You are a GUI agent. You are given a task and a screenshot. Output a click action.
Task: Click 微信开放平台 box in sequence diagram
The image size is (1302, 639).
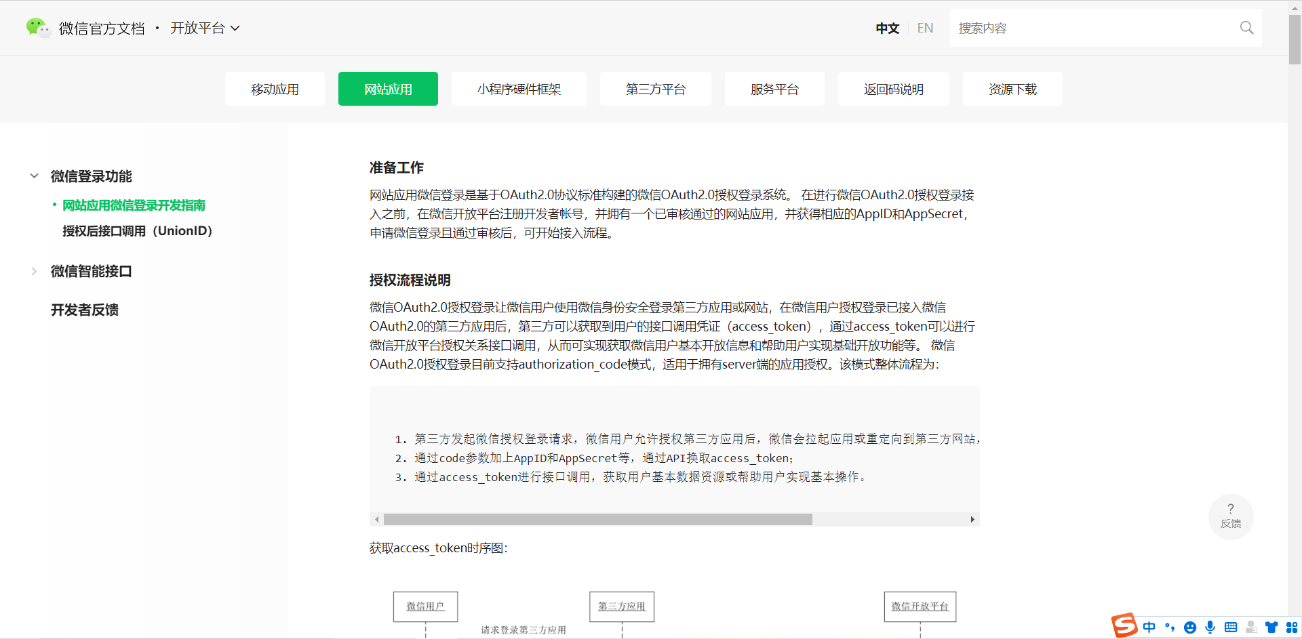tap(920, 606)
